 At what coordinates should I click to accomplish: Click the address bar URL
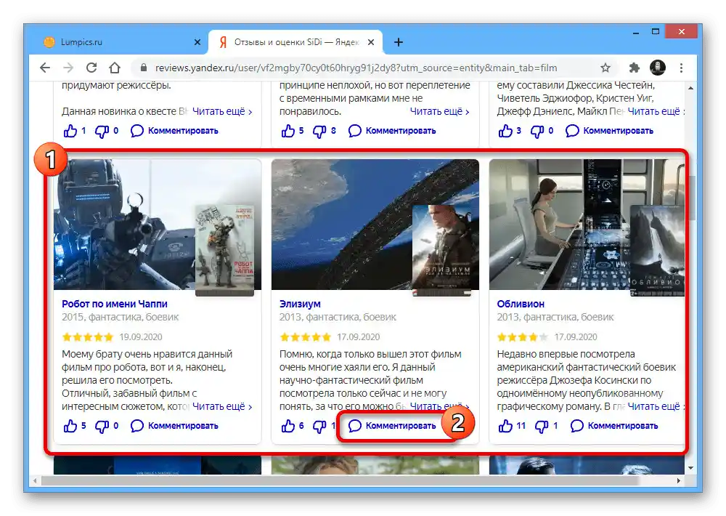tap(356, 68)
